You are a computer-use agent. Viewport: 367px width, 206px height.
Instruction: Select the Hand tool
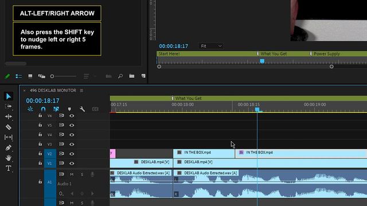coord(9,158)
